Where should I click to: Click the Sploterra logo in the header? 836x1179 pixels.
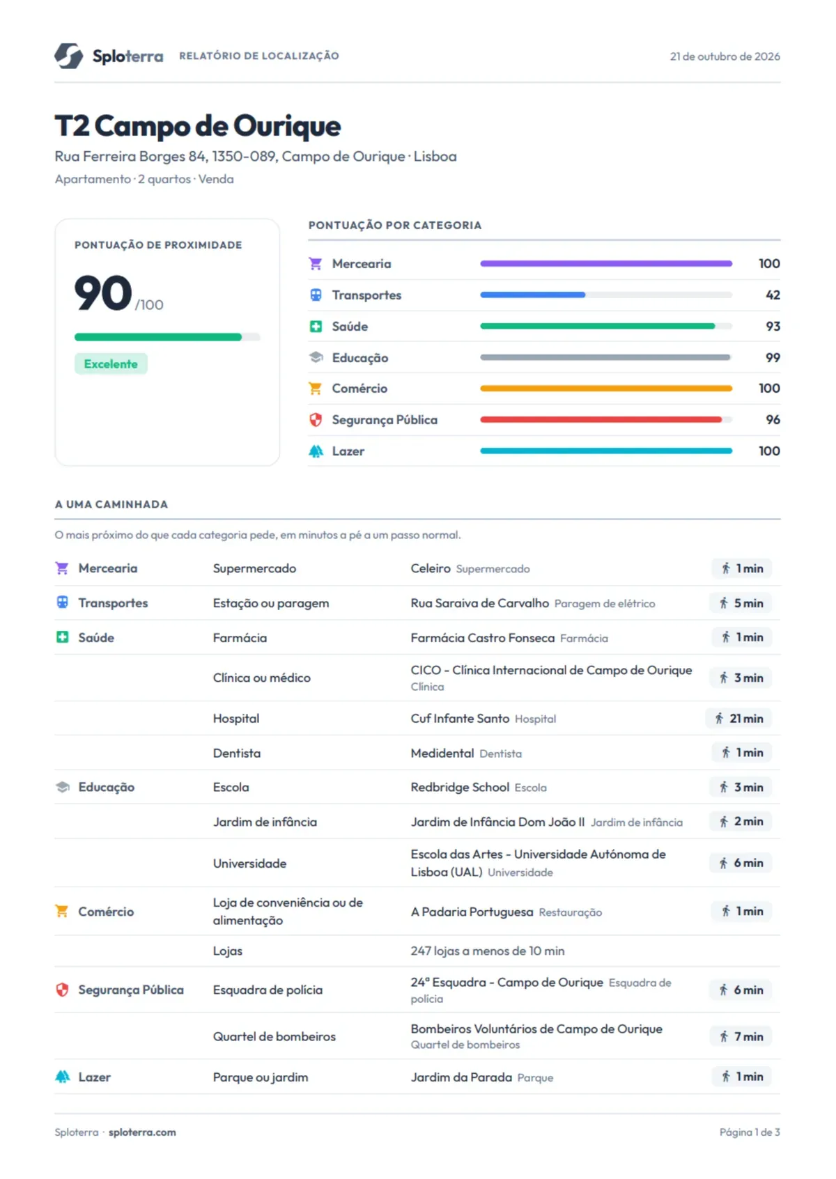109,56
